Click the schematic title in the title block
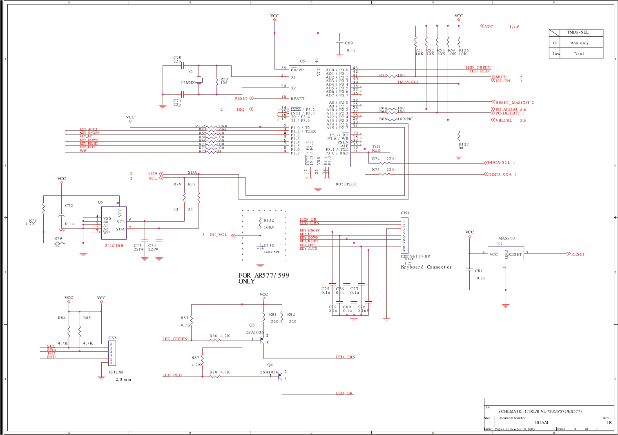The width and height of the screenshot is (618, 435). click(x=540, y=411)
